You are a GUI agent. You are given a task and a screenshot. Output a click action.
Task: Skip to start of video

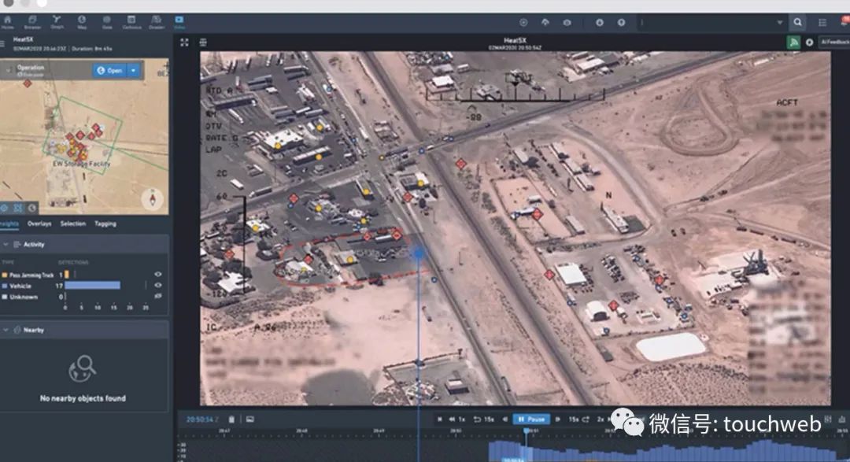coord(440,419)
